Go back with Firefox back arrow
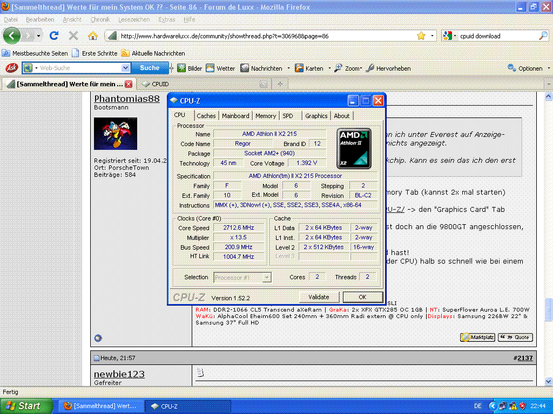The height and width of the screenshot is (414, 553). (x=12, y=36)
